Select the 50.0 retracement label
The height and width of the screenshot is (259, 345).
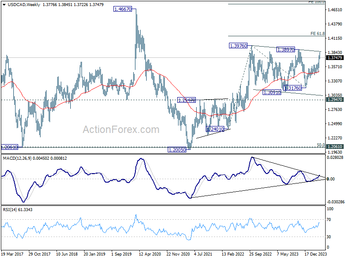320,145
